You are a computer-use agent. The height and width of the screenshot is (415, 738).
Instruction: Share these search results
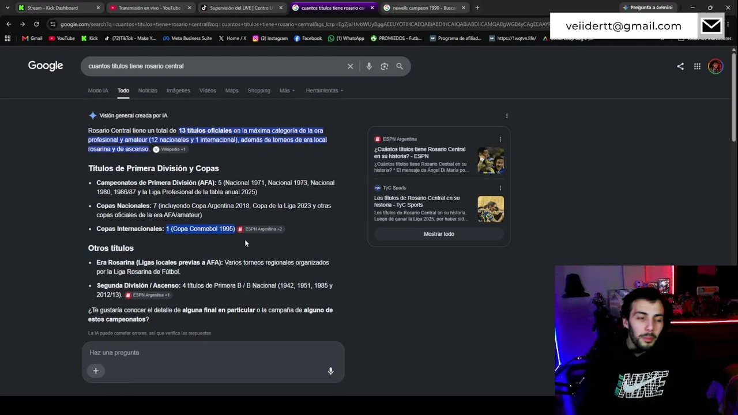(x=680, y=66)
